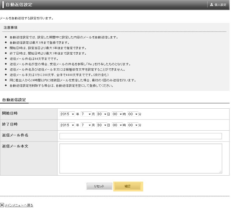This screenshot has height=208, width=231.
Task: Open the 終了日時 minute dropdown
Action: [133, 125]
